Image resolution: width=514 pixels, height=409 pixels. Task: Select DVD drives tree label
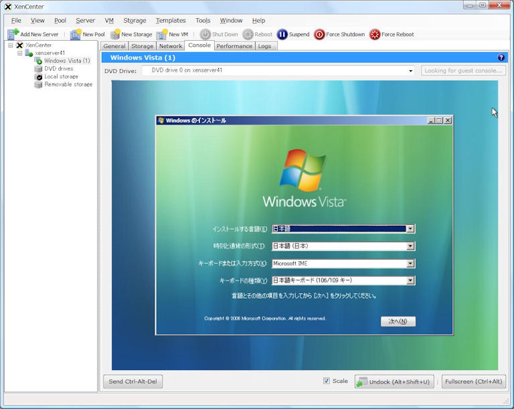59,68
